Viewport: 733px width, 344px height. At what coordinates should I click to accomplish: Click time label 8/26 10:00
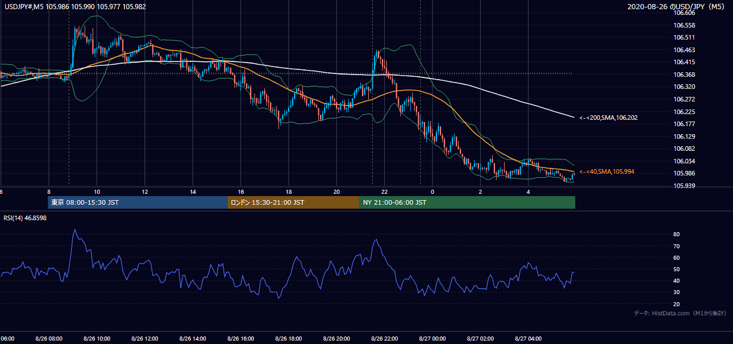(x=97, y=339)
